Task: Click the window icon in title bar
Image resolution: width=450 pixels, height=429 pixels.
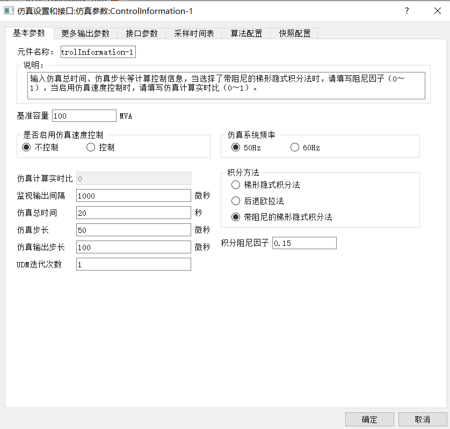Action: tap(9, 11)
